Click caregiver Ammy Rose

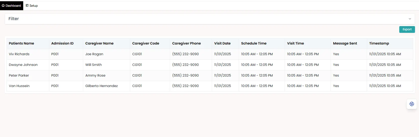pyautogui.click(x=95, y=75)
